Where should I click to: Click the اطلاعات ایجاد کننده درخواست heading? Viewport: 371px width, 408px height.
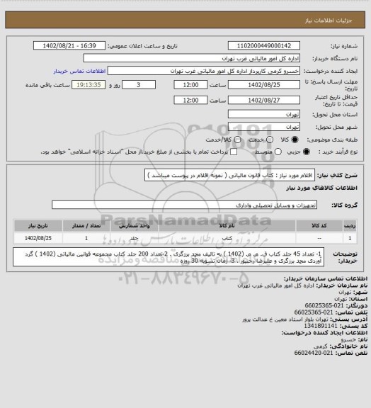[324, 332]
